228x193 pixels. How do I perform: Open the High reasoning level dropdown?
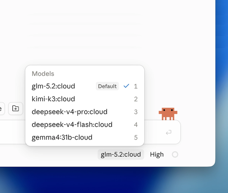pyautogui.click(x=157, y=154)
